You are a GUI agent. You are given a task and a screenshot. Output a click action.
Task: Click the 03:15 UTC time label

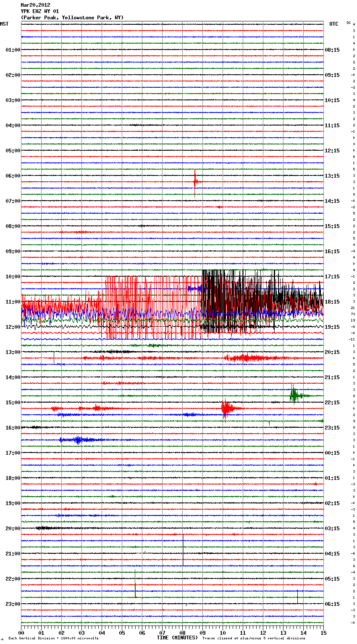coord(332,529)
